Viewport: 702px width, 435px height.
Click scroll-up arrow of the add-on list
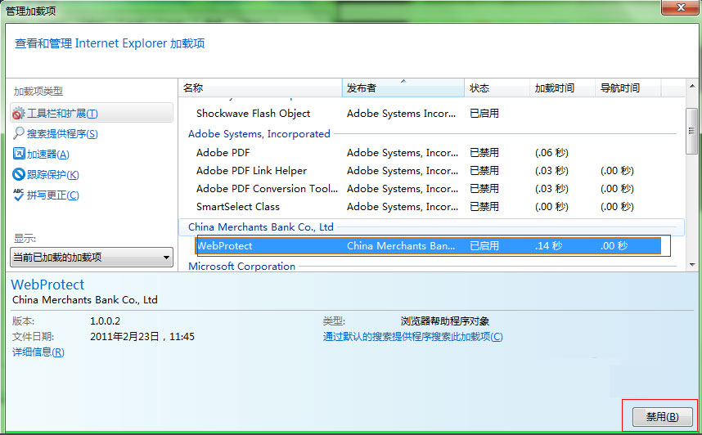click(x=692, y=86)
